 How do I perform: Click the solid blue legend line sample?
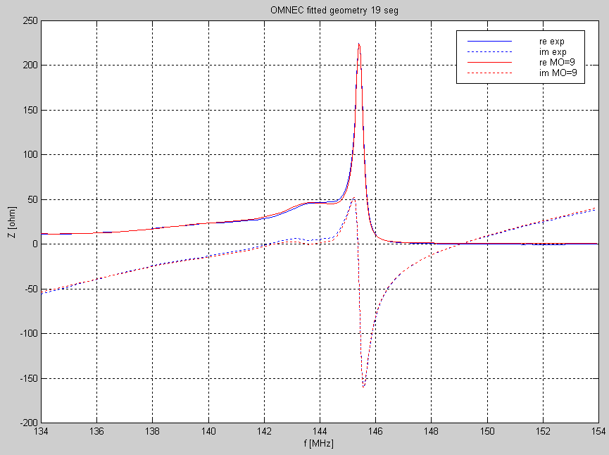(x=489, y=41)
